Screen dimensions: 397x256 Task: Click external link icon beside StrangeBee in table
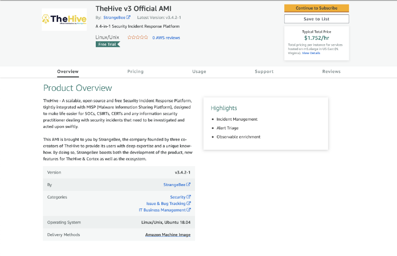click(x=189, y=185)
